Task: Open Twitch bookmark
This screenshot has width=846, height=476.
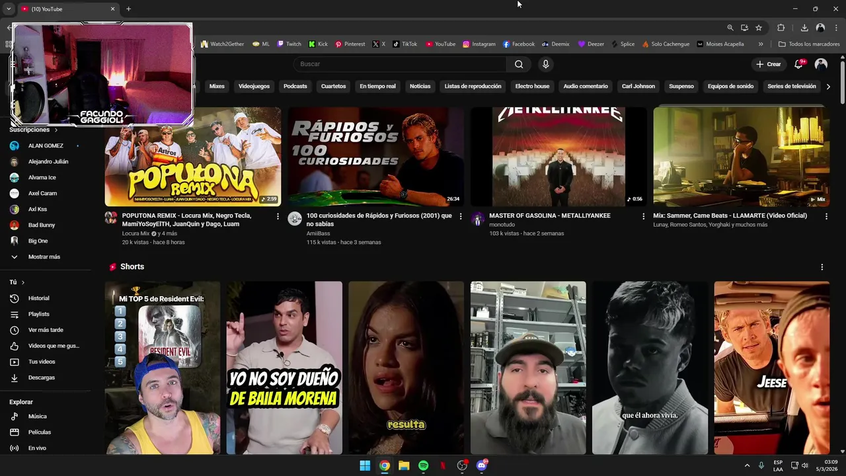Action: click(x=289, y=44)
